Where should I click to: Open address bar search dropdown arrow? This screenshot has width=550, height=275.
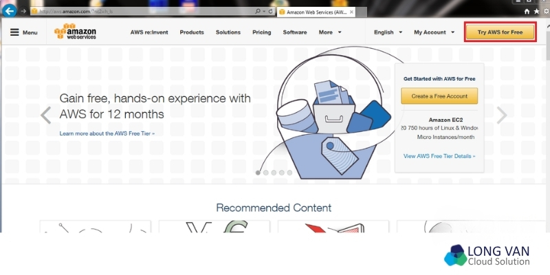[264, 12]
